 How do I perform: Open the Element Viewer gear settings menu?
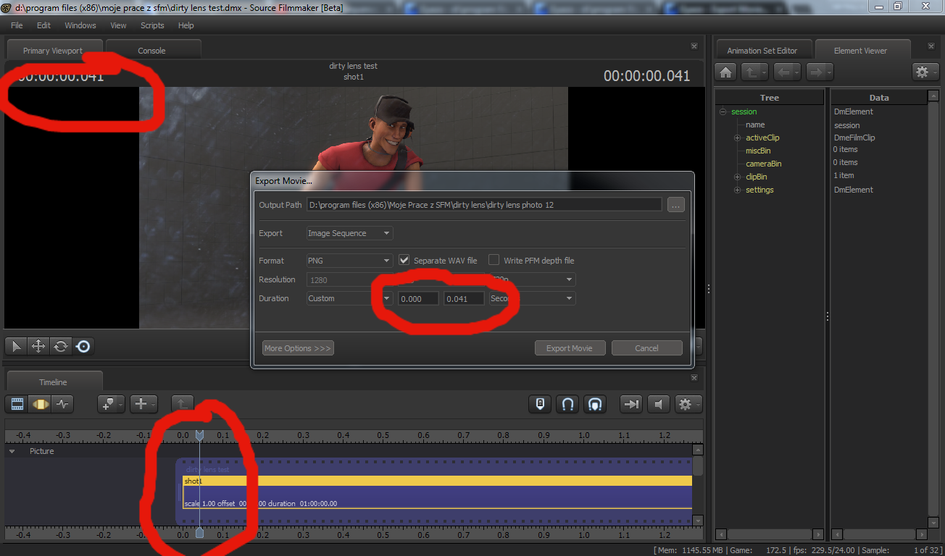coord(925,72)
